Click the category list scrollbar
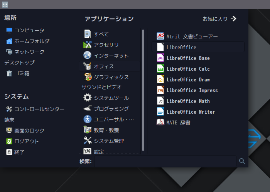The height and width of the screenshot is (192, 270). 143,90
